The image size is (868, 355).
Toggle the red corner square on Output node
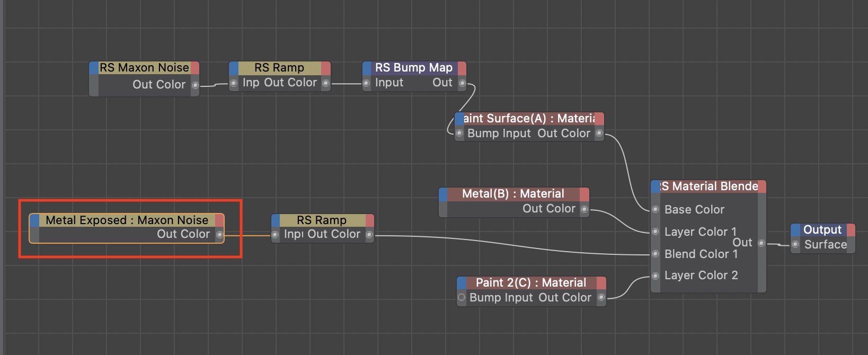[851, 230]
